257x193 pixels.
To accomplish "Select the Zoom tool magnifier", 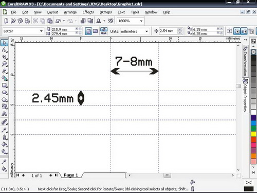I will click(x=4, y=64).
